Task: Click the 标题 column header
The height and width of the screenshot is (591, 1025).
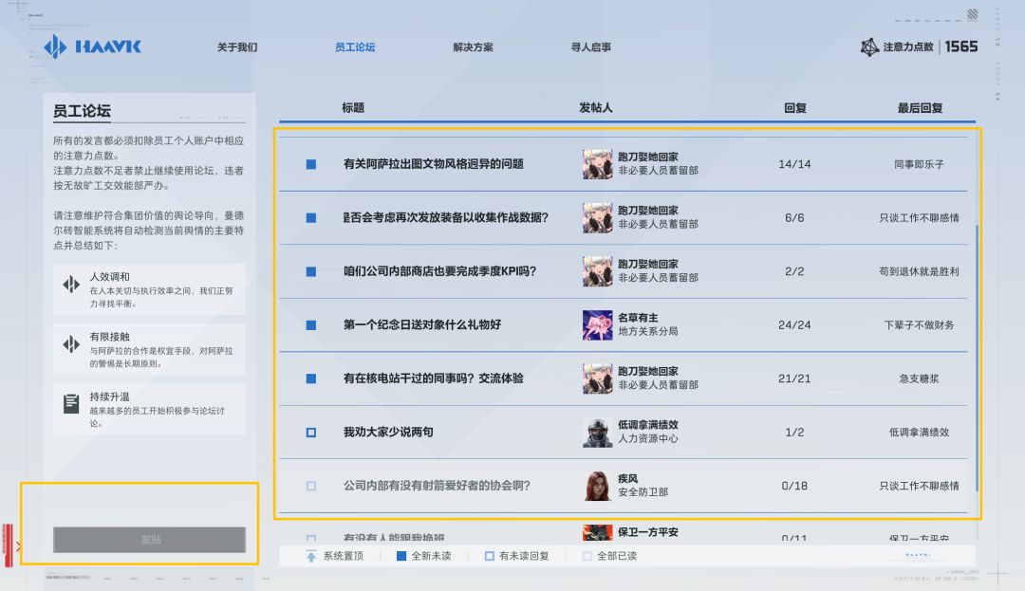Action: coord(353,108)
